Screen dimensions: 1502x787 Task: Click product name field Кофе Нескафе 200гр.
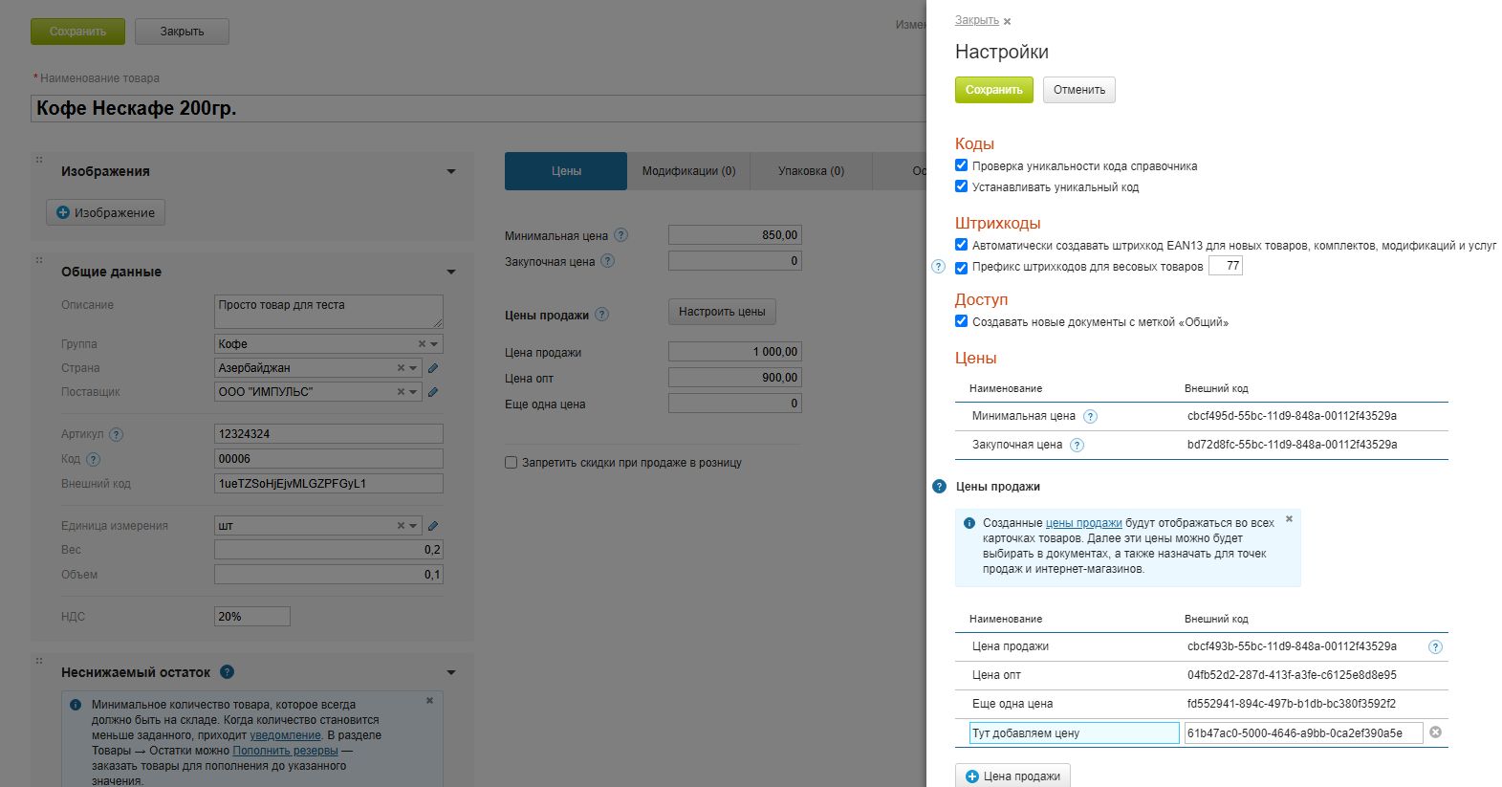point(478,108)
